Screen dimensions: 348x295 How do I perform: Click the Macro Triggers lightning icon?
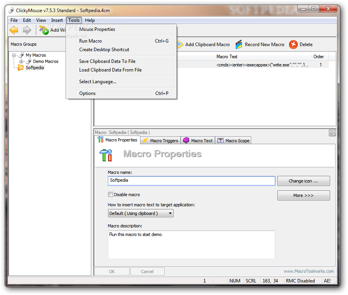click(145, 141)
